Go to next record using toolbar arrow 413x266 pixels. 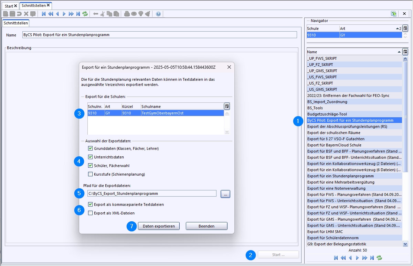point(64,14)
